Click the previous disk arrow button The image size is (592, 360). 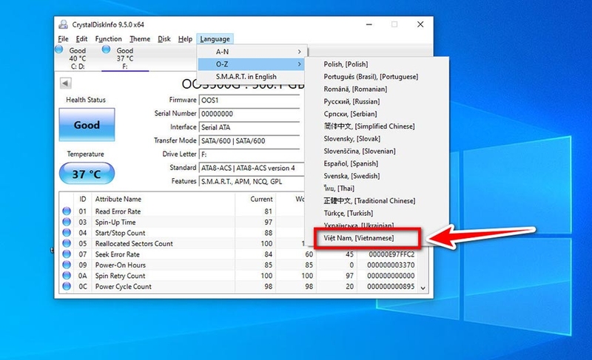coord(66,84)
